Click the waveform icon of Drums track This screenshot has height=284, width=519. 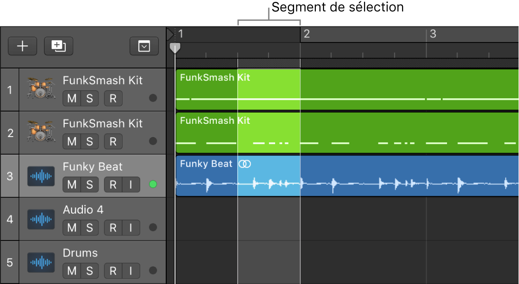click(x=40, y=262)
